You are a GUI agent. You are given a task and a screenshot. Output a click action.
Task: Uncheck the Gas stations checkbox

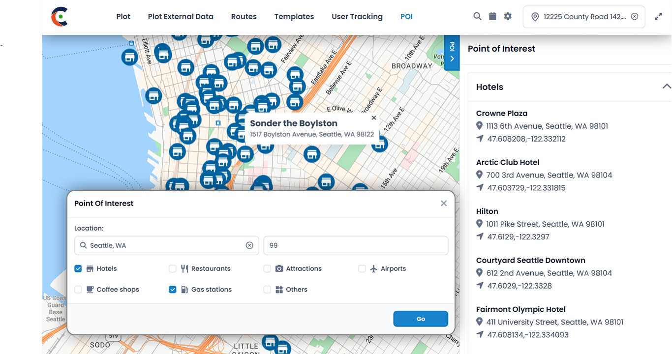[x=173, y=290]
